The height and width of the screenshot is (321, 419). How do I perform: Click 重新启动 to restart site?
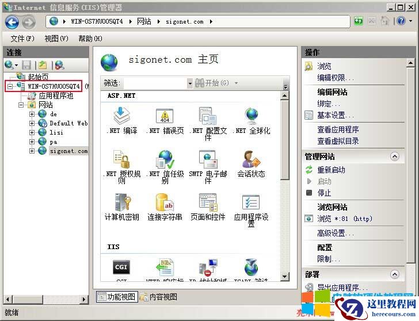coord(331,170)
